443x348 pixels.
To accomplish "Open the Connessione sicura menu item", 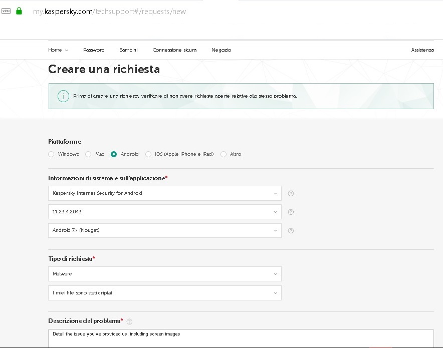I will pyautogui.click(x=174, y=50).
